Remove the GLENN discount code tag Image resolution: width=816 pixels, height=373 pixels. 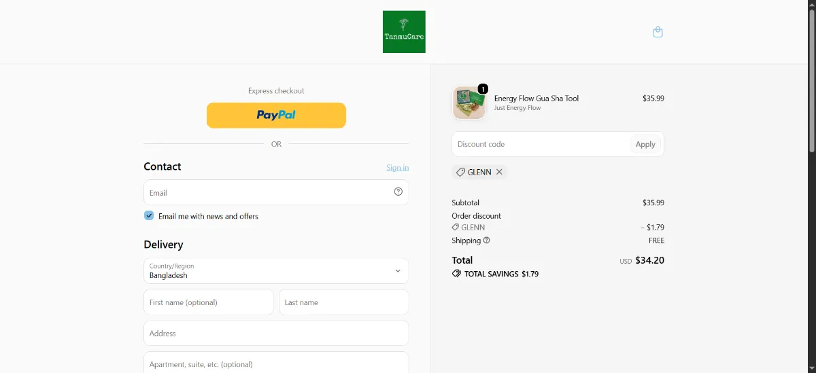pos(499,172)
